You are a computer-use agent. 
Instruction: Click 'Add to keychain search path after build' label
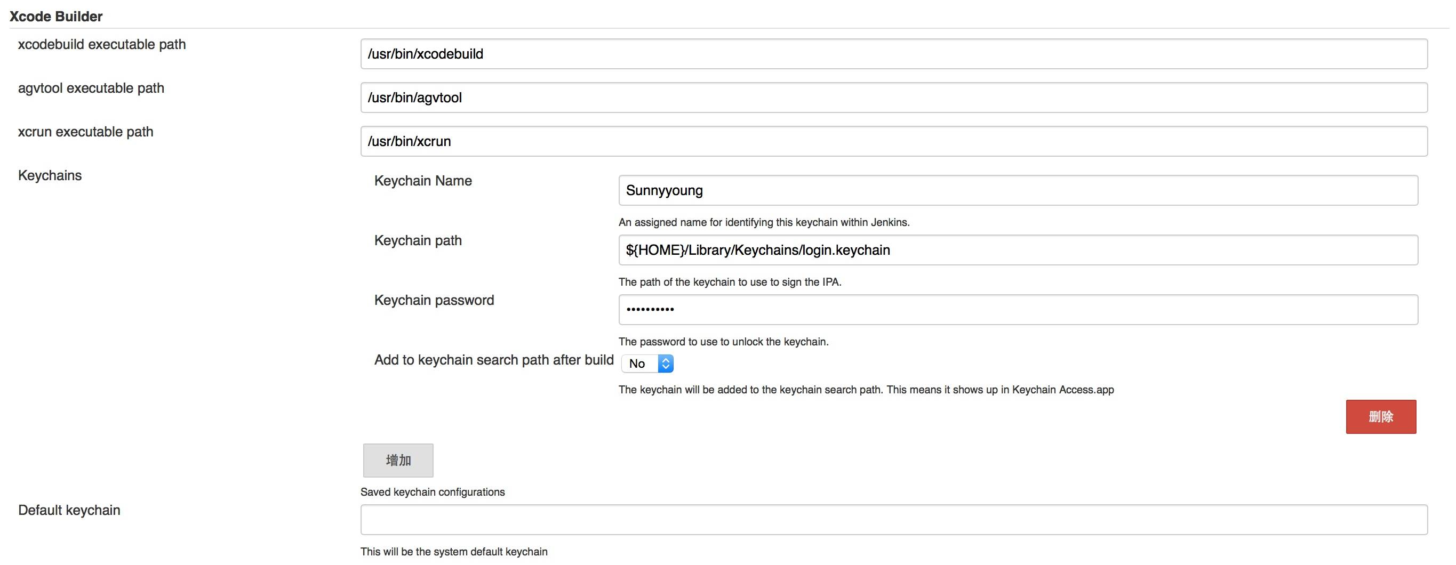(x=493, y=360)
